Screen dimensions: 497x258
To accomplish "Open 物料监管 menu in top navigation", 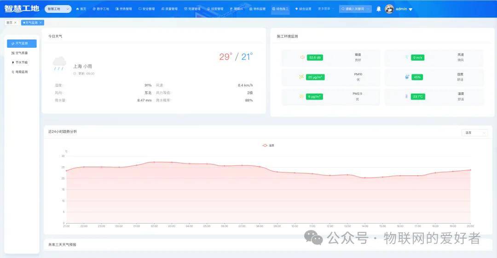I will click(x=257, y=9).
